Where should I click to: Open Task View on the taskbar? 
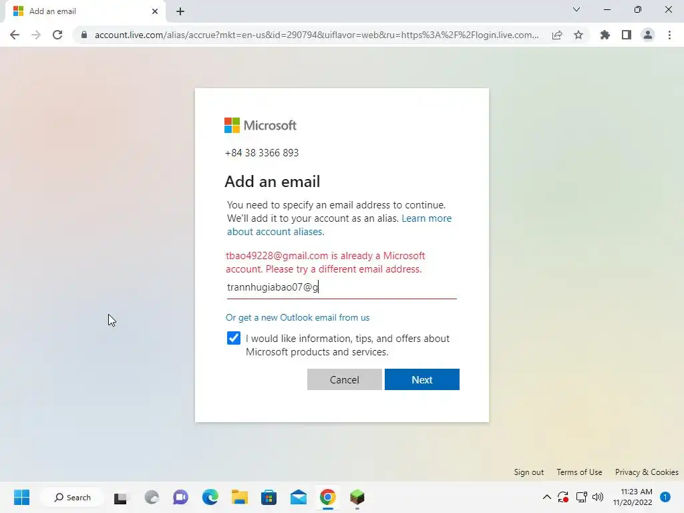click(121, 498)
